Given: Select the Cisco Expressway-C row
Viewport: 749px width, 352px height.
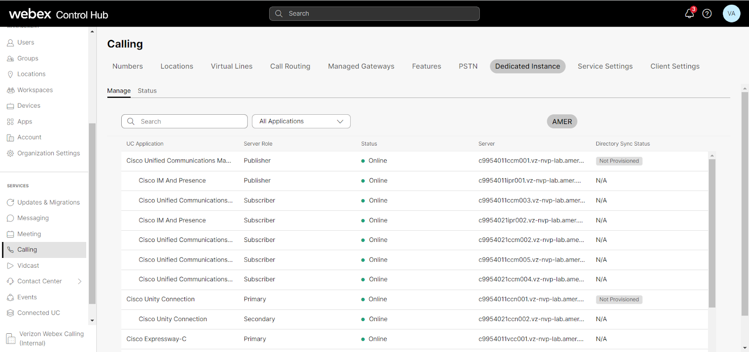Looking at the screenshot, I should point(414,339).
